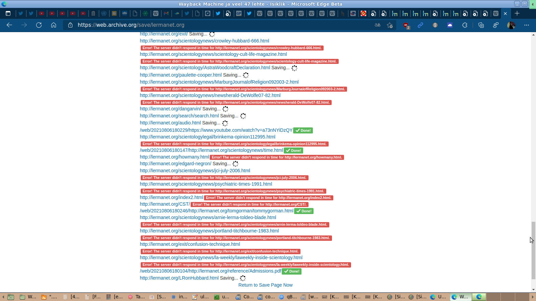The image size is (536, 301).
Task: Switch to the museum-building favicon tab
Action: point(93,14)
